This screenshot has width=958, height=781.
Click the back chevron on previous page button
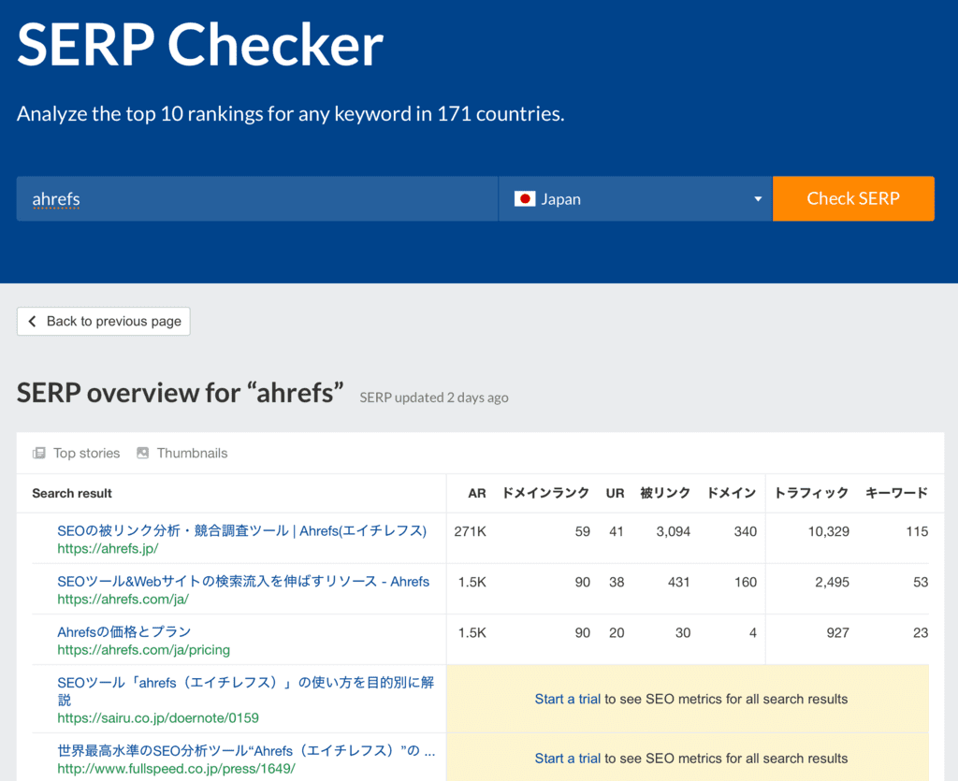[33, 321]
